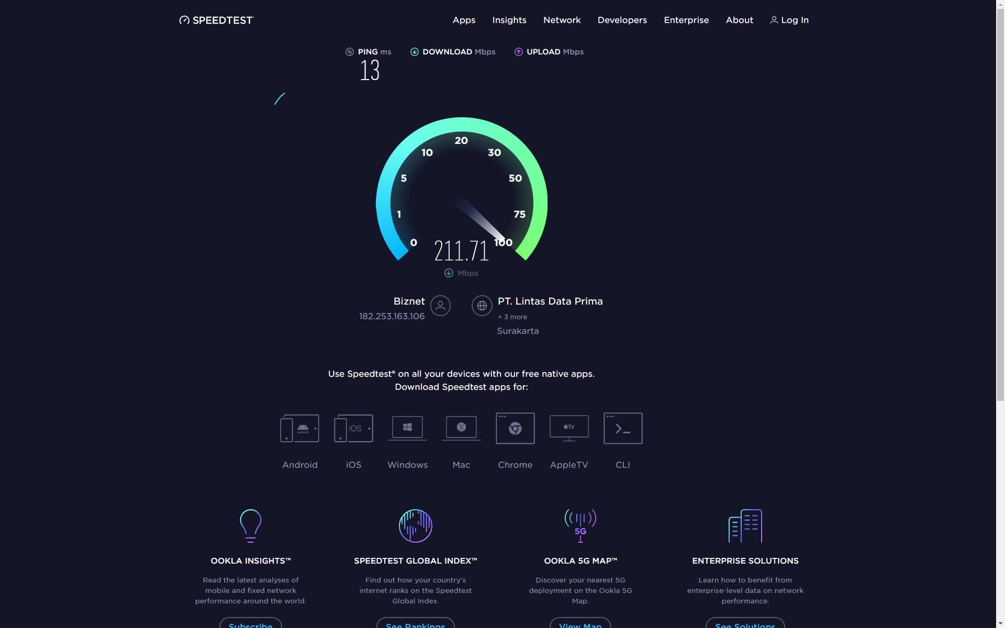The width and height of the screenshot is (1005, 628).
Task: Click the Biznet provider name
Action: pyautogui.click(x=409, y=301)
